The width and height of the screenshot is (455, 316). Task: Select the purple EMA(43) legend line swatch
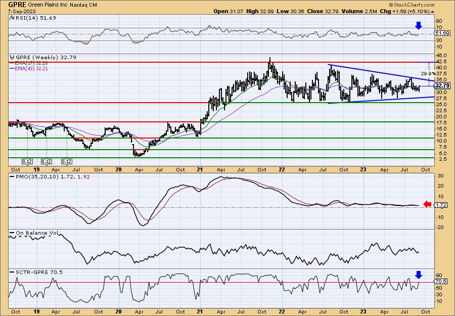(x=12, y=69)
